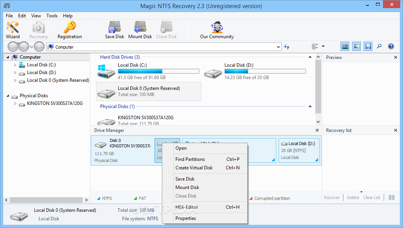Launch the Wizard tool

point(13,30)
